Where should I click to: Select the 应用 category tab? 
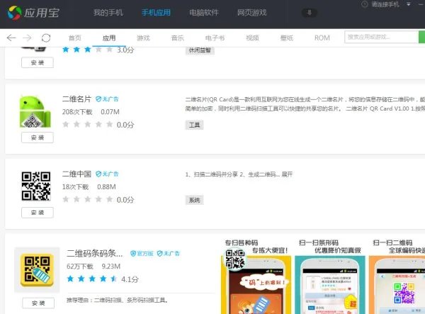tap(109, 38)
